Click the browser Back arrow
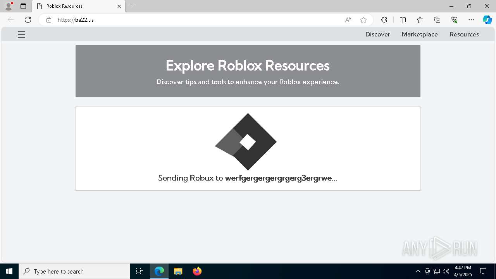496x279 pixels. (11, 20)
